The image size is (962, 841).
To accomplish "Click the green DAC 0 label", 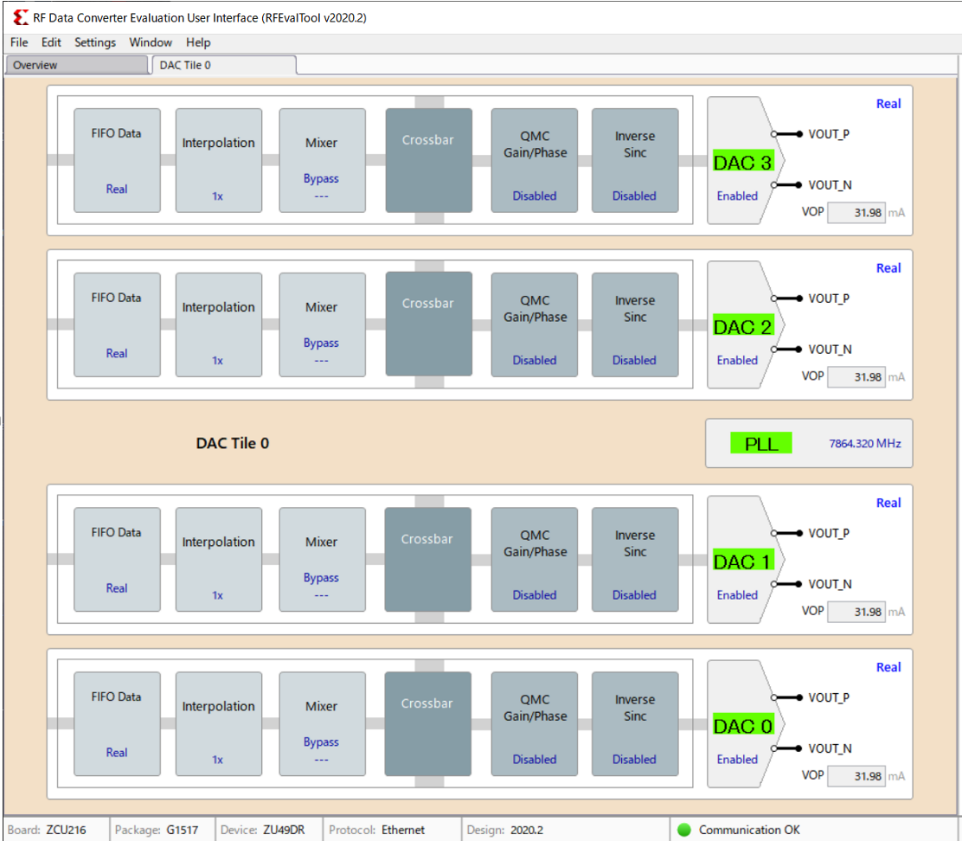I will click(743, 726).
